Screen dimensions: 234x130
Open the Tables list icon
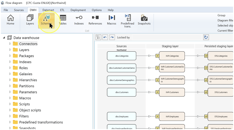63,20
